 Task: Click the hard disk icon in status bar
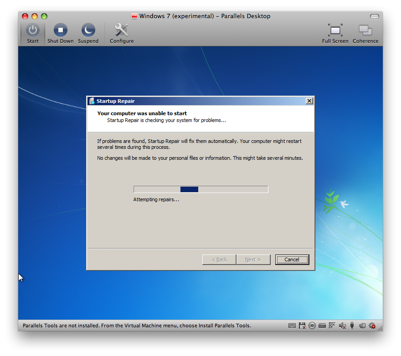click(322, 325)
